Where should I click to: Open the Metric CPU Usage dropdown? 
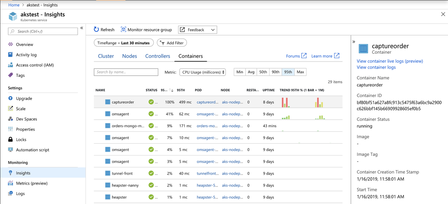[x=203, y=72]
